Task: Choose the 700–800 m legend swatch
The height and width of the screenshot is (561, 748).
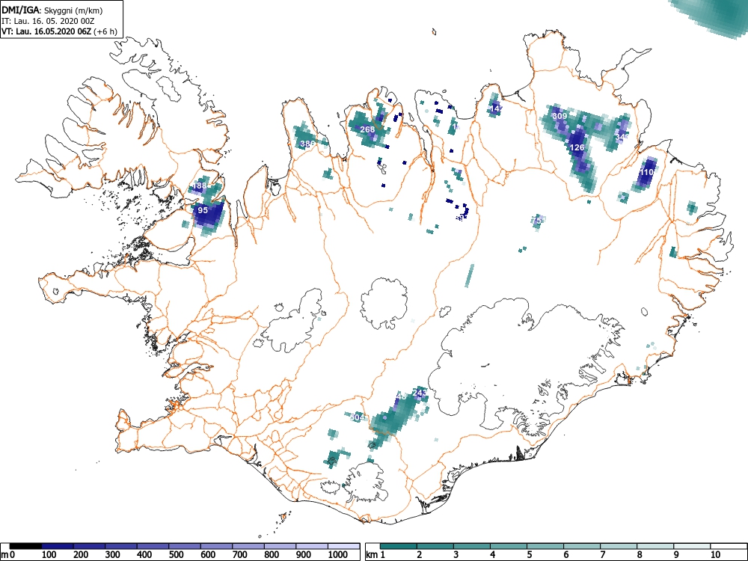Action: (248, 546)
